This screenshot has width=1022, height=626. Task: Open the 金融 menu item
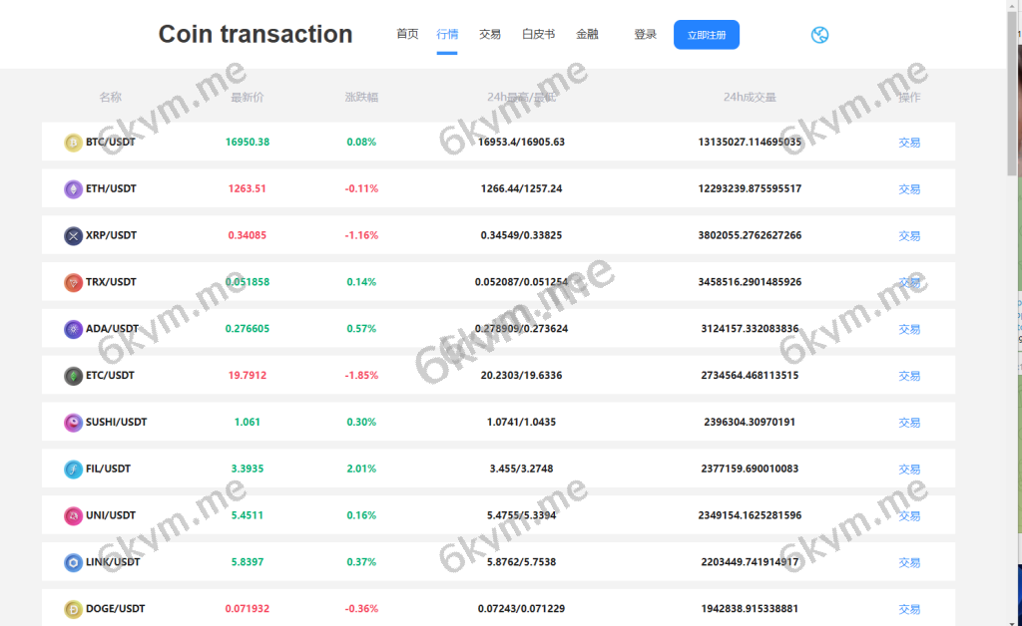tap(588, 33)
